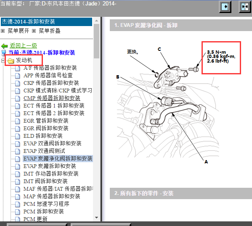Open EVAP 炭罐拆卸和安装
Viewport: 252px width, 226px height.
[x=50, y=166]
